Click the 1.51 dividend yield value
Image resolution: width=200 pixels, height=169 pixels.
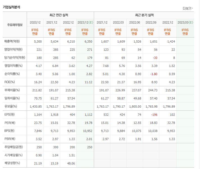[72, 156]
